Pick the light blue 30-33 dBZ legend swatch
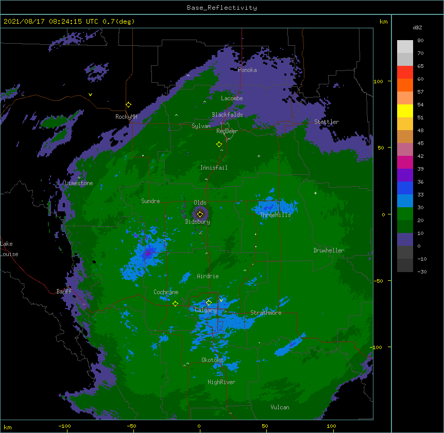 pos(405,201)
